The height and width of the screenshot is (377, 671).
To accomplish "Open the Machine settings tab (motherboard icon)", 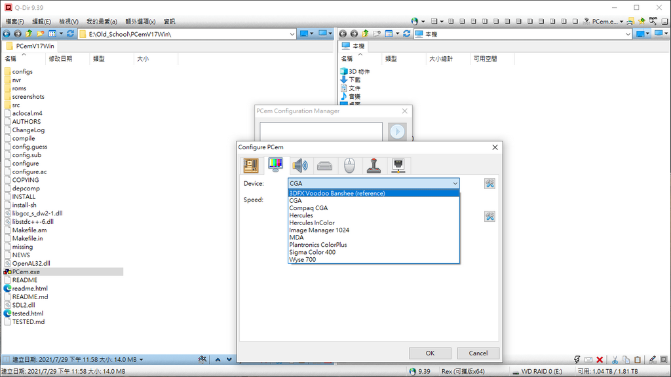I will point(251,166).
